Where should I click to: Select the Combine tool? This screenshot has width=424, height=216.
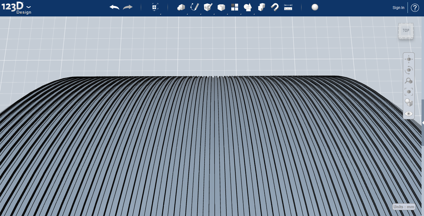[x=261, y=7]
